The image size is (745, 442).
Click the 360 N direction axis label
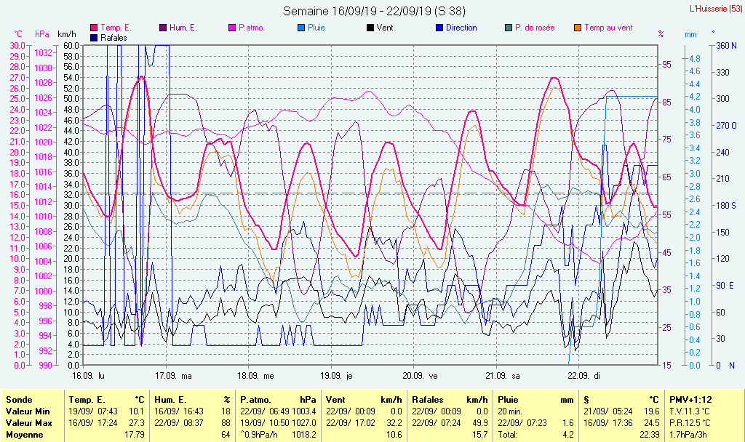tap(727, 46)
